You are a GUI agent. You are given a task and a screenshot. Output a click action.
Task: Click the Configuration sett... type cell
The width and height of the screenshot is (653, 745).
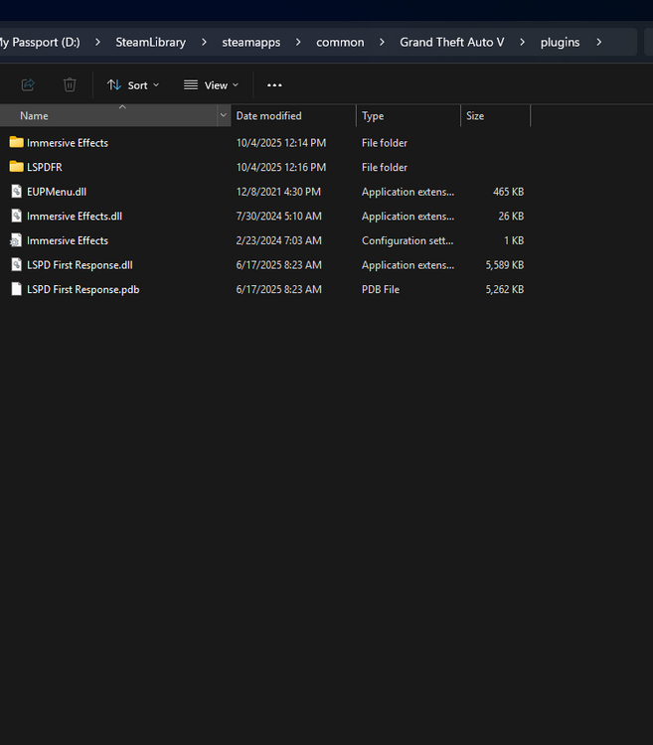408,241
